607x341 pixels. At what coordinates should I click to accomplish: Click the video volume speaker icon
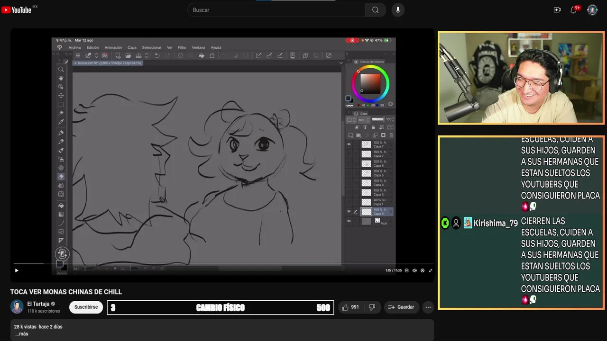[414, 270]
